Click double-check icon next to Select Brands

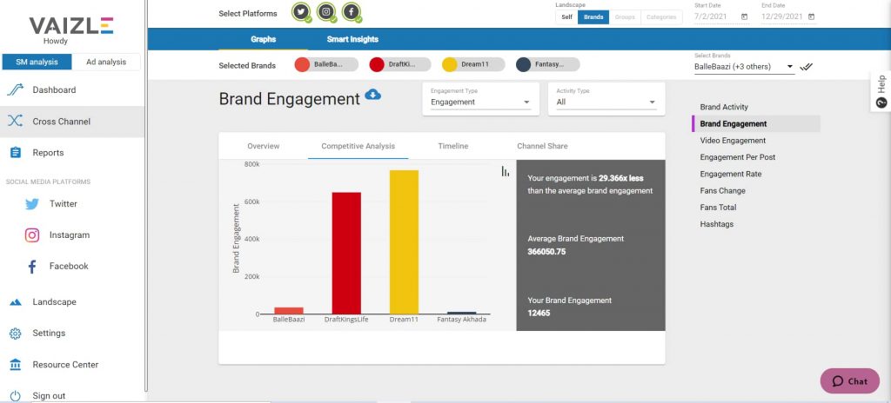click(806, 67)
